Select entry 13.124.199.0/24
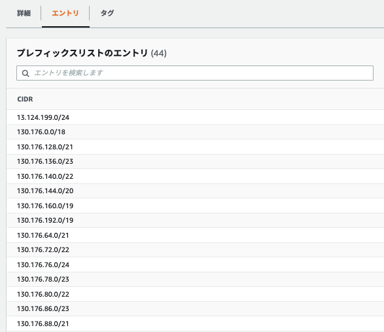 tap(43, 117)
